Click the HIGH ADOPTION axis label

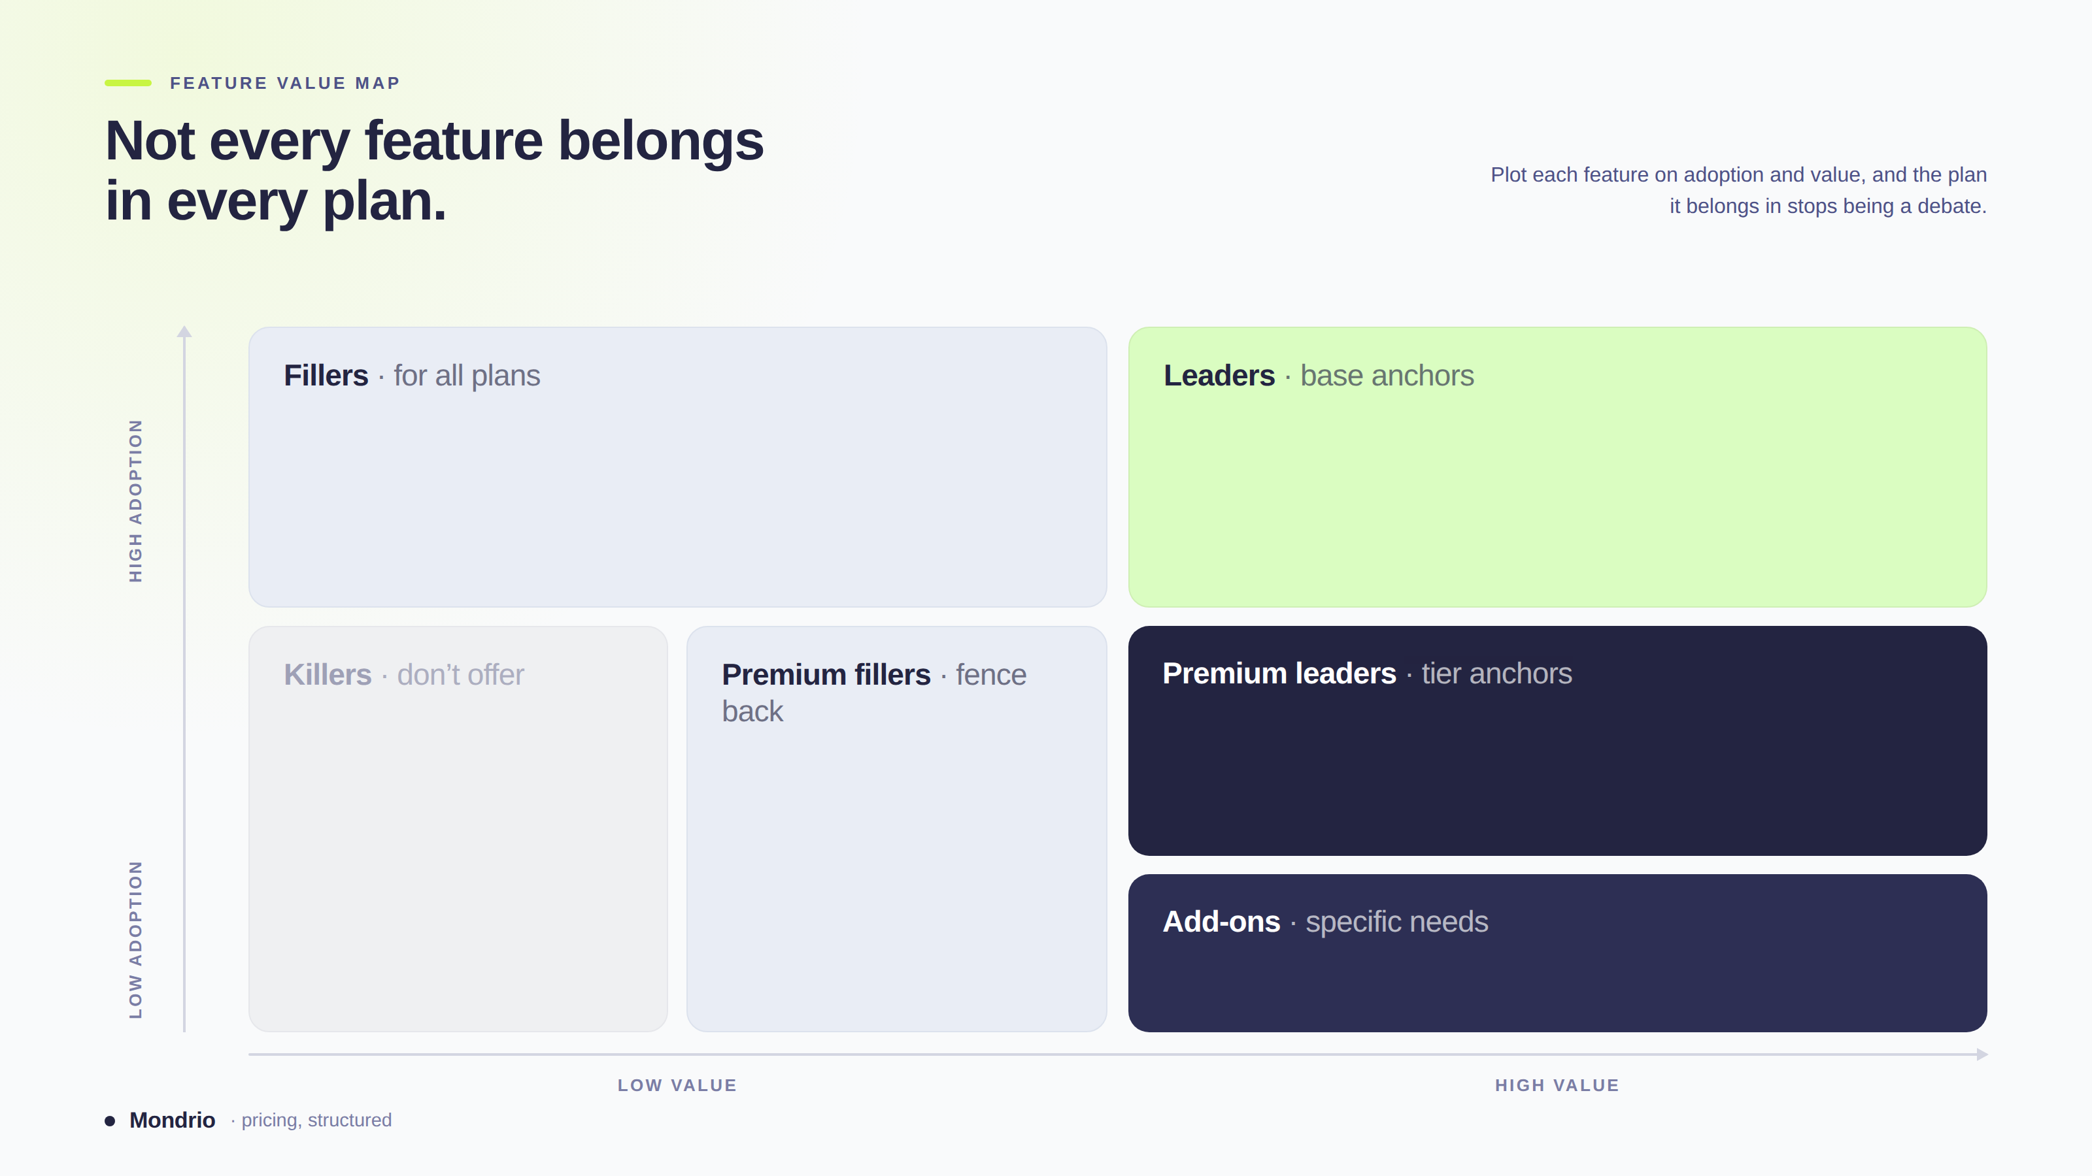click(135, 500)
